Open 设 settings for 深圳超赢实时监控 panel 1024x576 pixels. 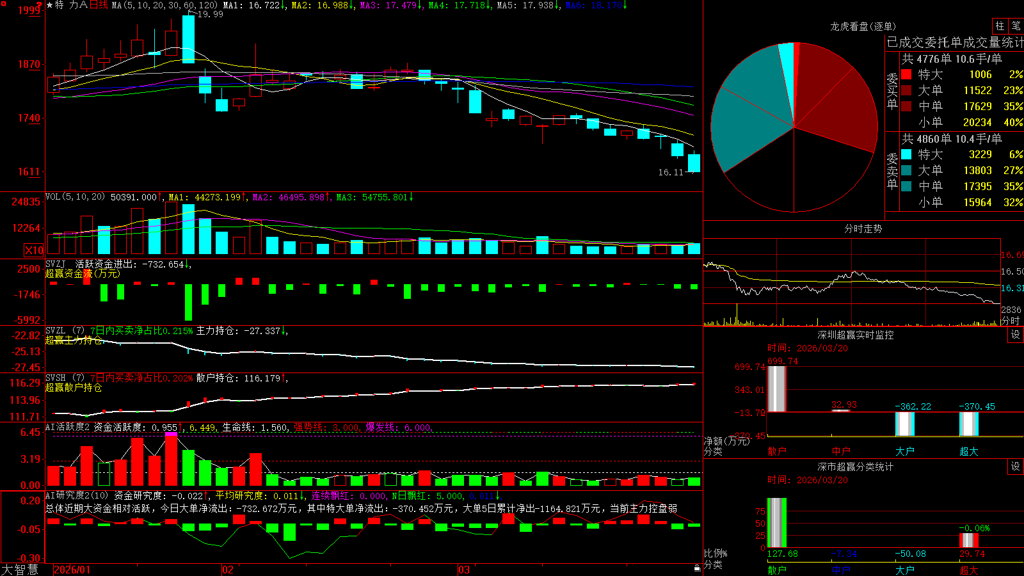(x=1016, y=335)
